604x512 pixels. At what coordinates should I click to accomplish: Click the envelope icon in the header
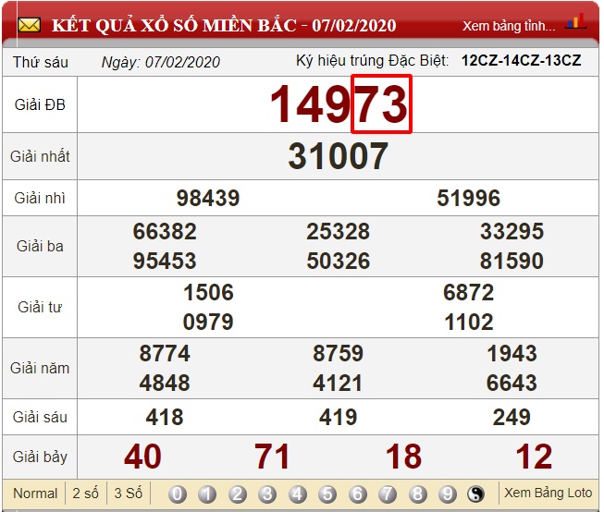coord(29,25)
